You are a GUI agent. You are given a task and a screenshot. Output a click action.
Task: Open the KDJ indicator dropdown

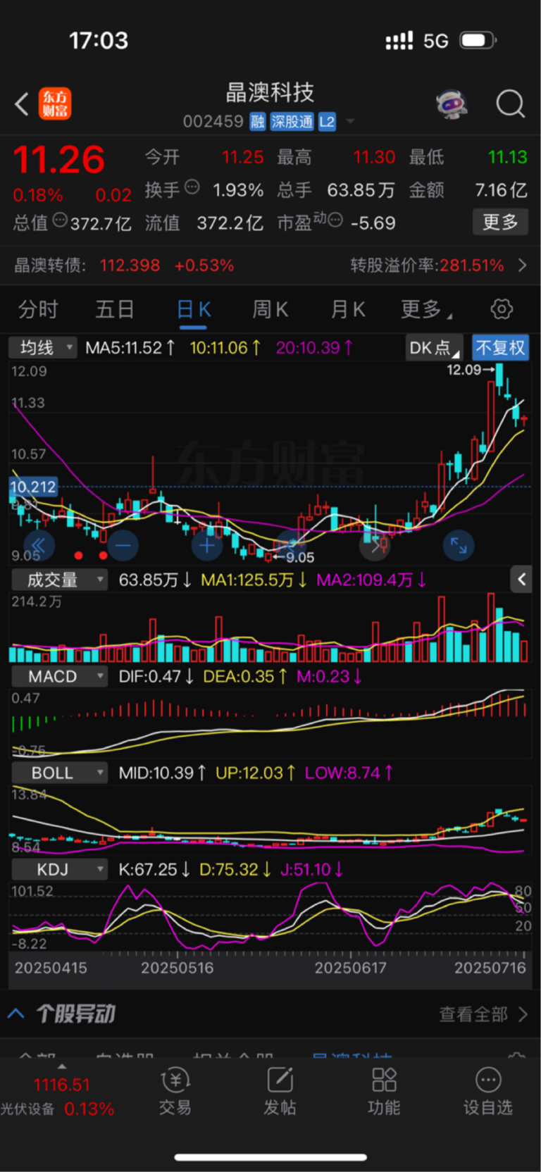pyautogui.click(x=59, y=869)
